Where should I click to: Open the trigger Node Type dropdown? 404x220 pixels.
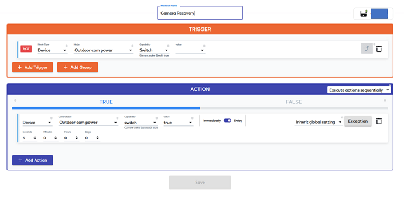[52, 50]
